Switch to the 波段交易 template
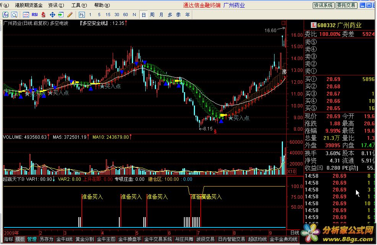Viewport: 377px width, 245px height. pyautogui.click(x=205, y=239)
